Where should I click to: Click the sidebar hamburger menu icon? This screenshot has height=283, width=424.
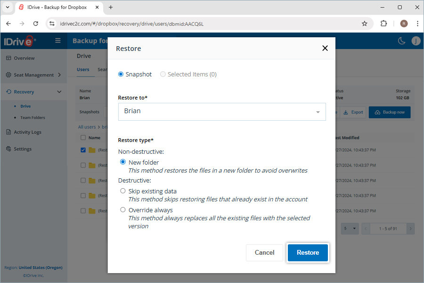(57, 41)
